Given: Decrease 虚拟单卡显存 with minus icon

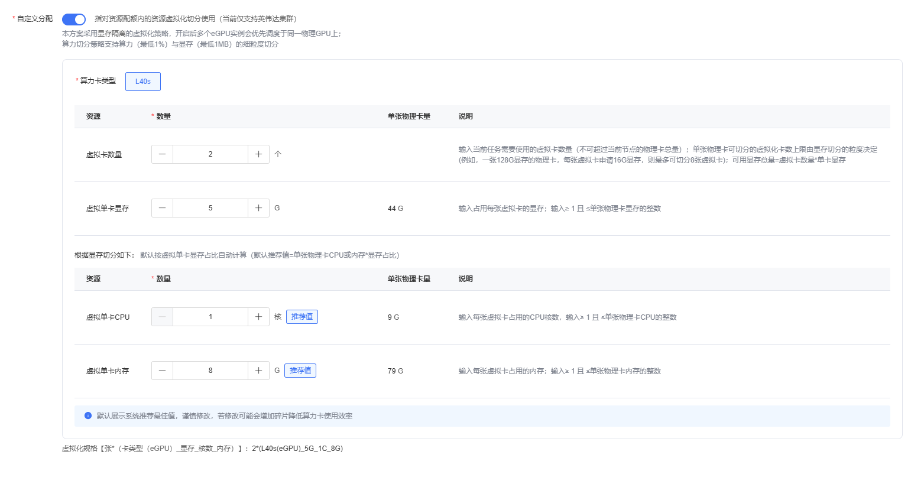Looking at the screenshot, I should click(x=162, y=208).
